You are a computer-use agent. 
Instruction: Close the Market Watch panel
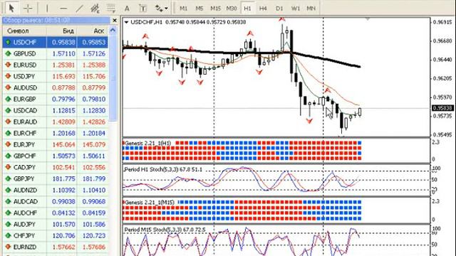pos(115,21)
